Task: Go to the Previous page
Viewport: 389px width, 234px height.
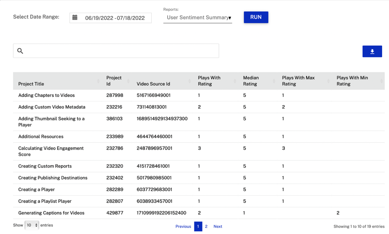Action: coord(183,226)
